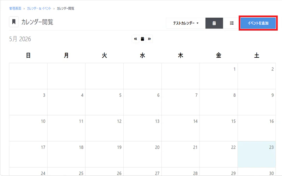Select day 28 in the calendar

click(180, 172)
